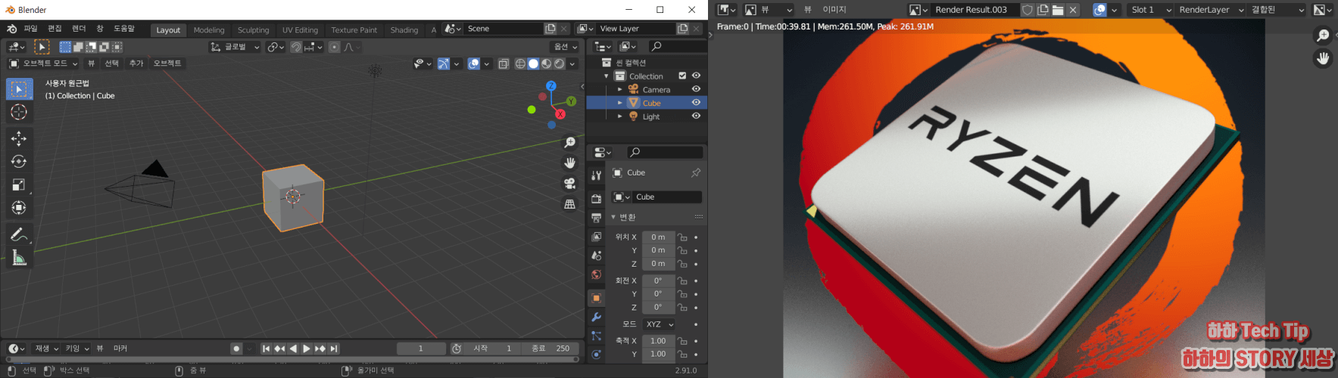Open the Modifier properties tab
The height and width of the screenshot is (378, 1338).
[x=596, y=317]
